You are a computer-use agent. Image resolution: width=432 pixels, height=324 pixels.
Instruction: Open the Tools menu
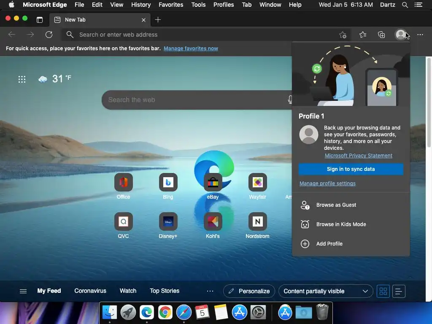pyautogui.click(x=198, y=5)
